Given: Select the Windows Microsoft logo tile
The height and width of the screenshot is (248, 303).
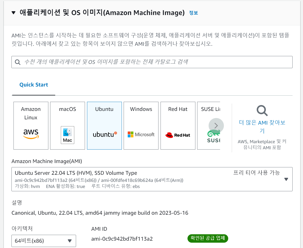Looking at the screenshot, I should (141, 126).
